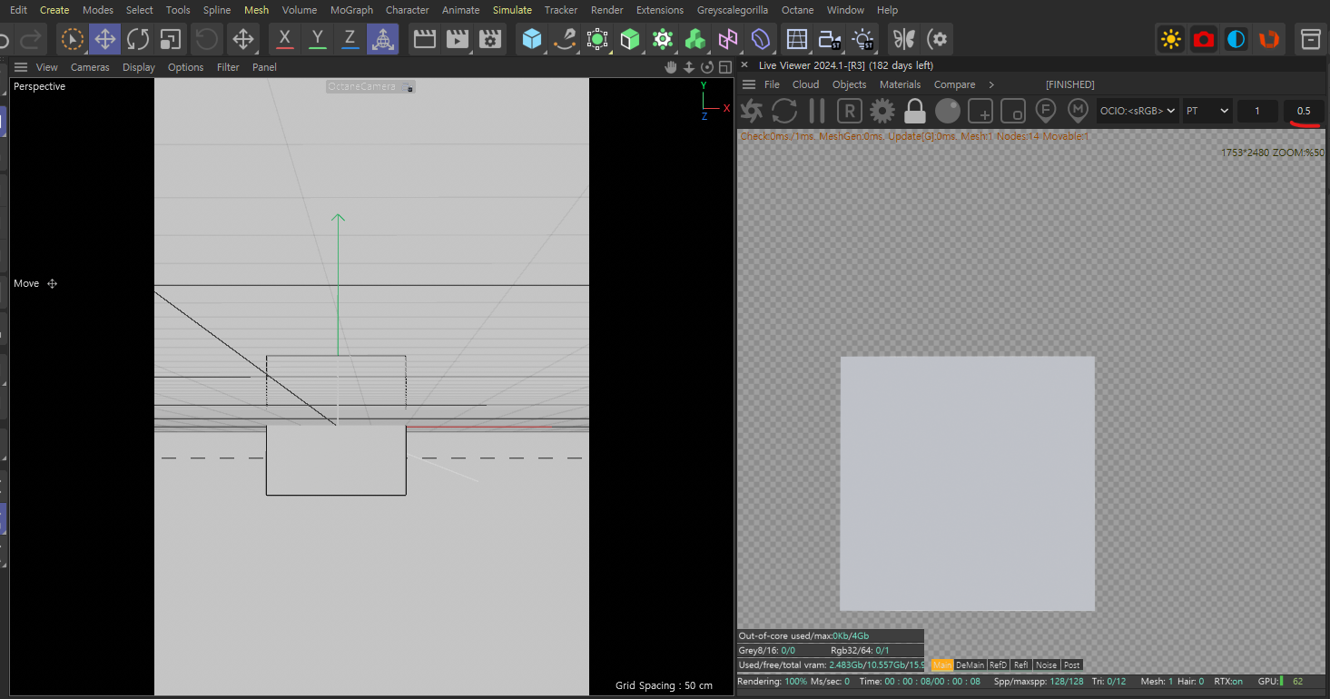Click the blue half-circle icon top right
The height and width of the screenshot is (699, 1330).
(x=1236, y=39)
